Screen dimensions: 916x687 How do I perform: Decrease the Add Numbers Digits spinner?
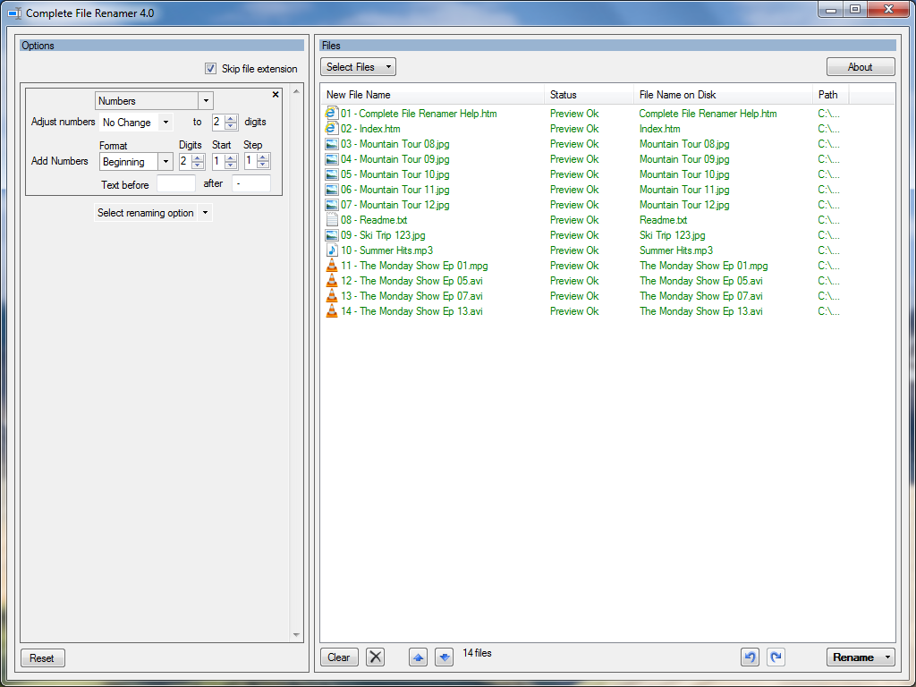click(x=198, y=165)
